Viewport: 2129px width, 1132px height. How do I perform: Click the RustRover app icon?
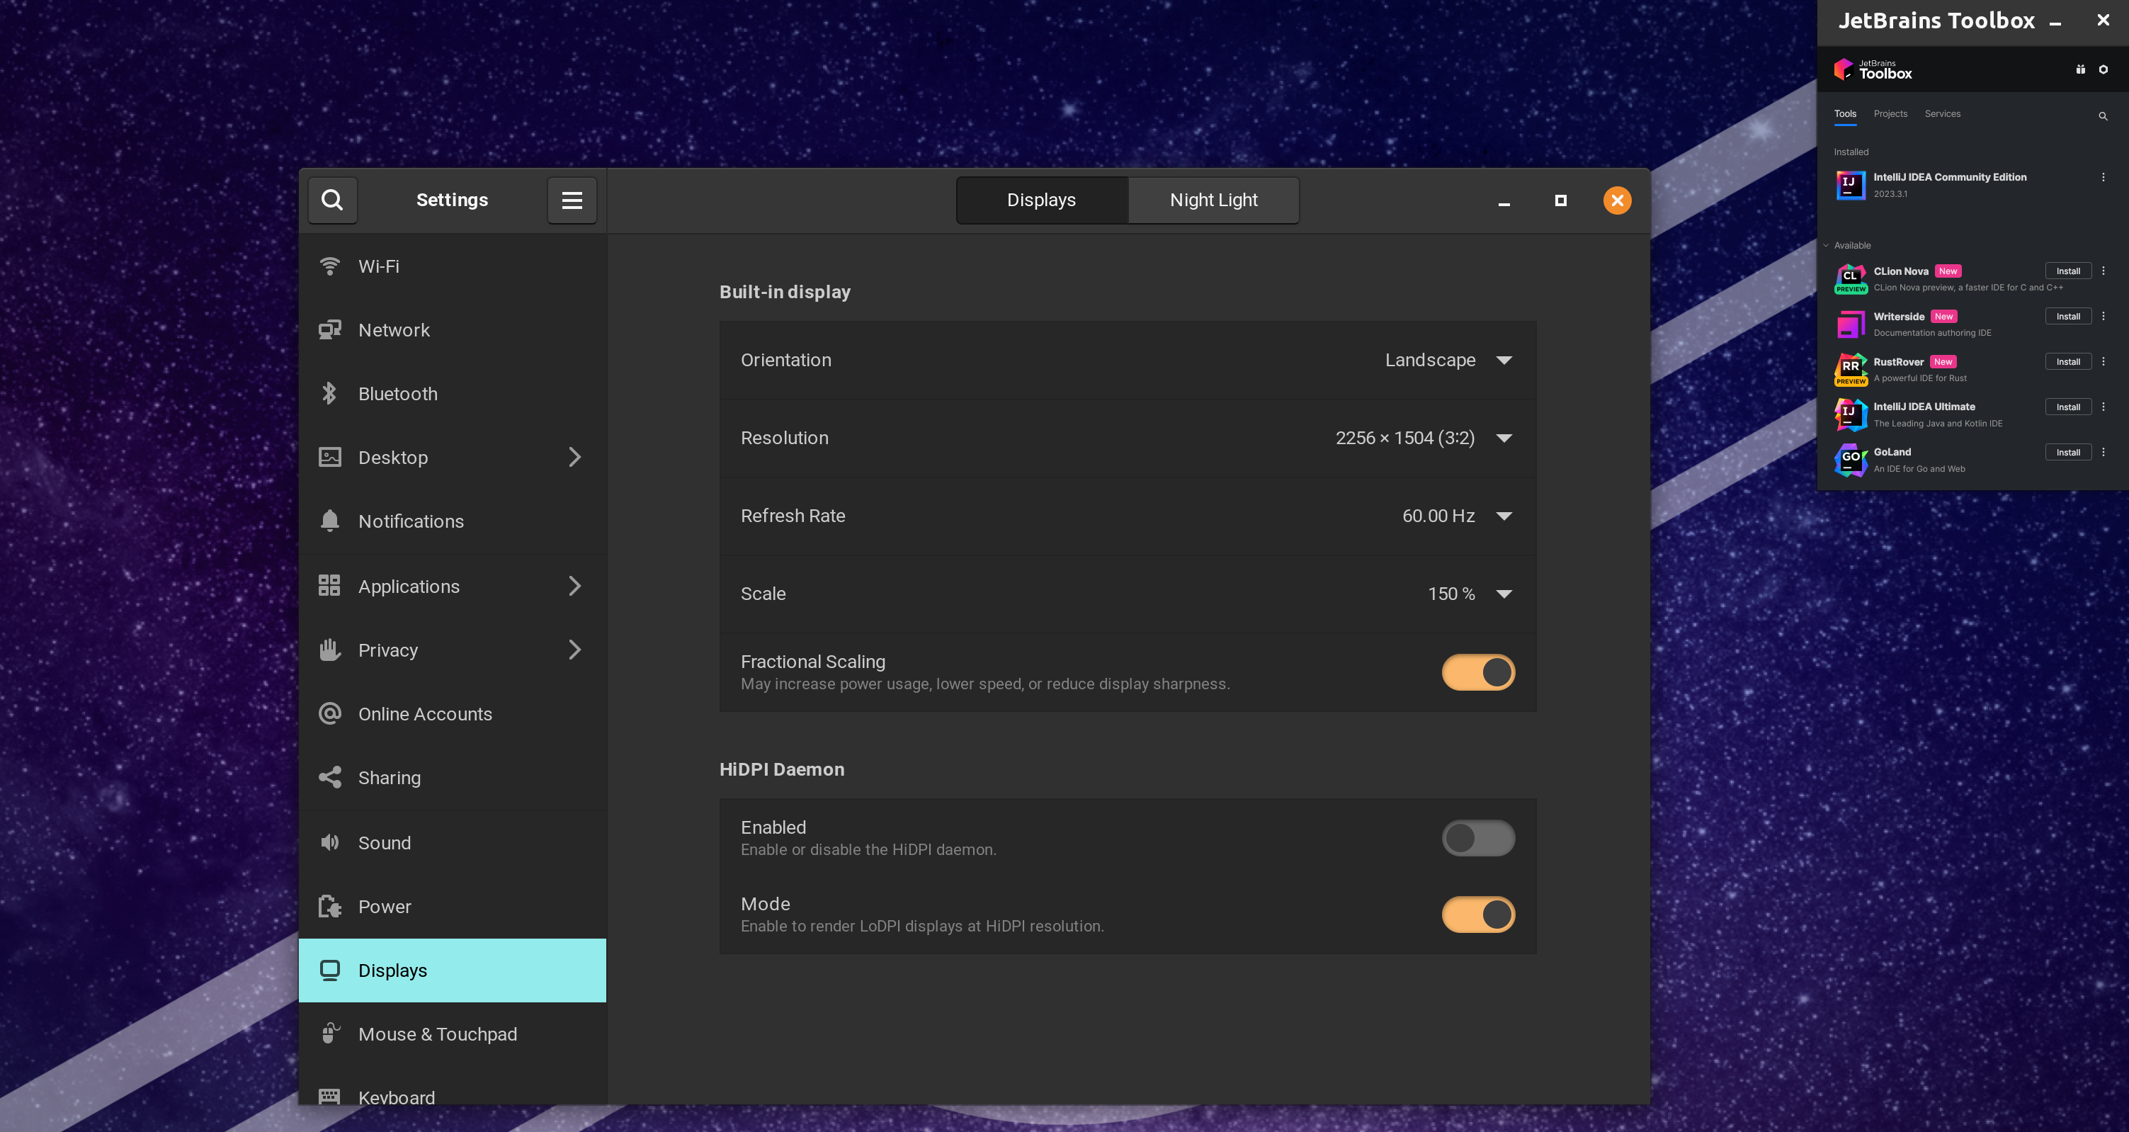point(1851,369)
